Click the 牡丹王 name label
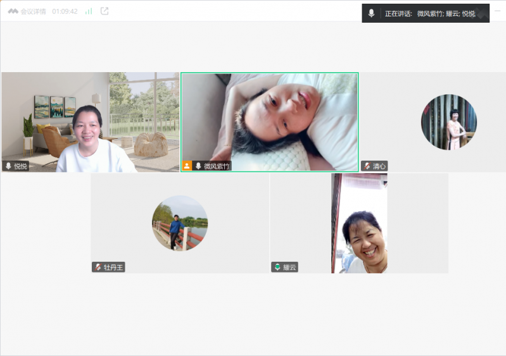Image resolution: width=506 pixels, height=356 pixels. pos(113,267)
